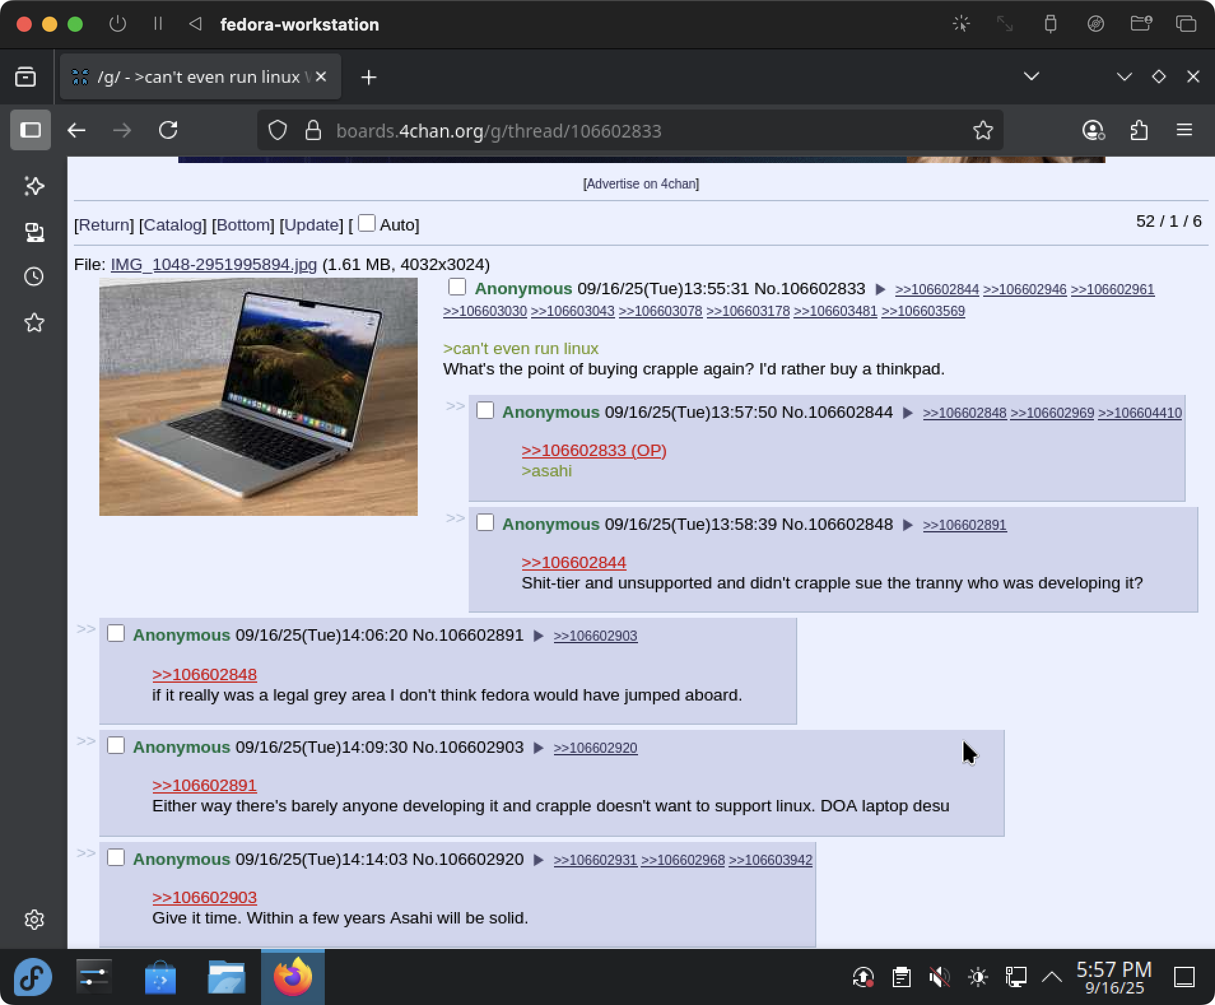Image resolution: width=1215 pixels, height=1005 pixels.
Task: Expand post menu arrow for No.106602920
Action: (538, 860)
